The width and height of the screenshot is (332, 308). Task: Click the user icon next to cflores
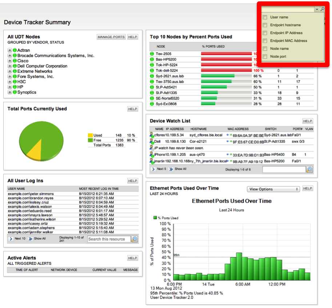[152, 135]
